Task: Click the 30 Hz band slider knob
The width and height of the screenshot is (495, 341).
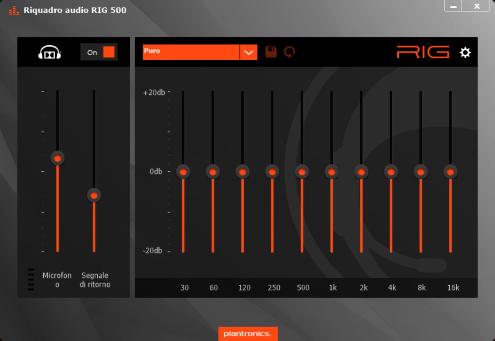Action: tap(183, 172)
